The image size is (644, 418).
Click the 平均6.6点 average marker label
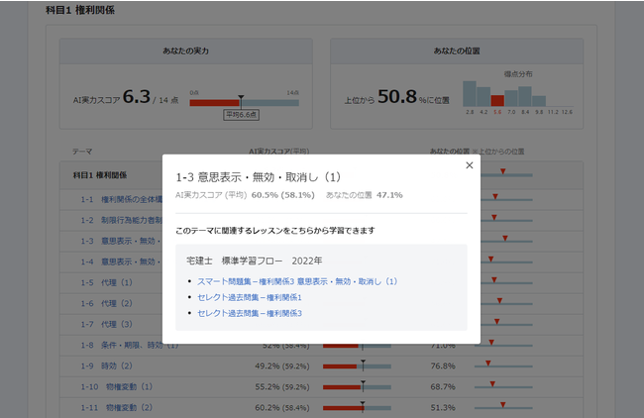(241, 115)
